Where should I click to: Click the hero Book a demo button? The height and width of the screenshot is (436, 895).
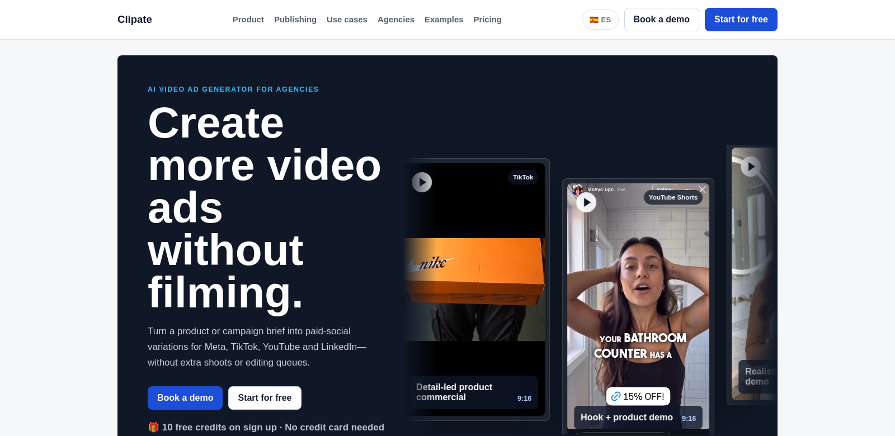(185, 398)
